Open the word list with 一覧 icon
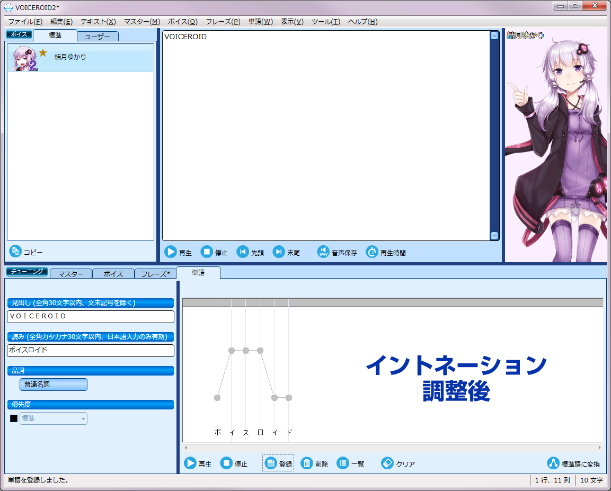This screenshot has height=491, width=611. pos(342,463)
